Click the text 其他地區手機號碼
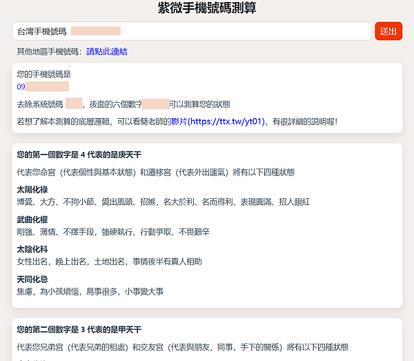The height and width of the screenshot is (361, 414). pos(48,52)
